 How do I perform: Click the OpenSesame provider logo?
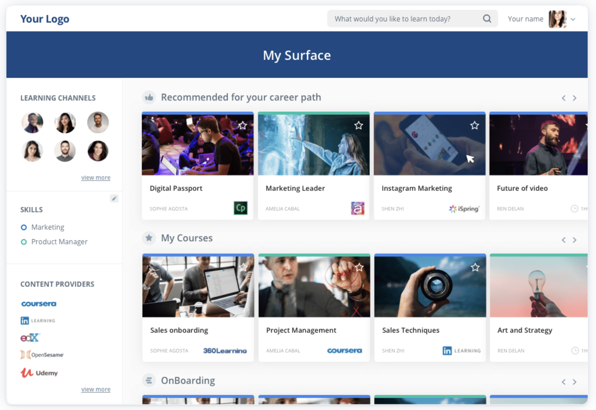42,355
